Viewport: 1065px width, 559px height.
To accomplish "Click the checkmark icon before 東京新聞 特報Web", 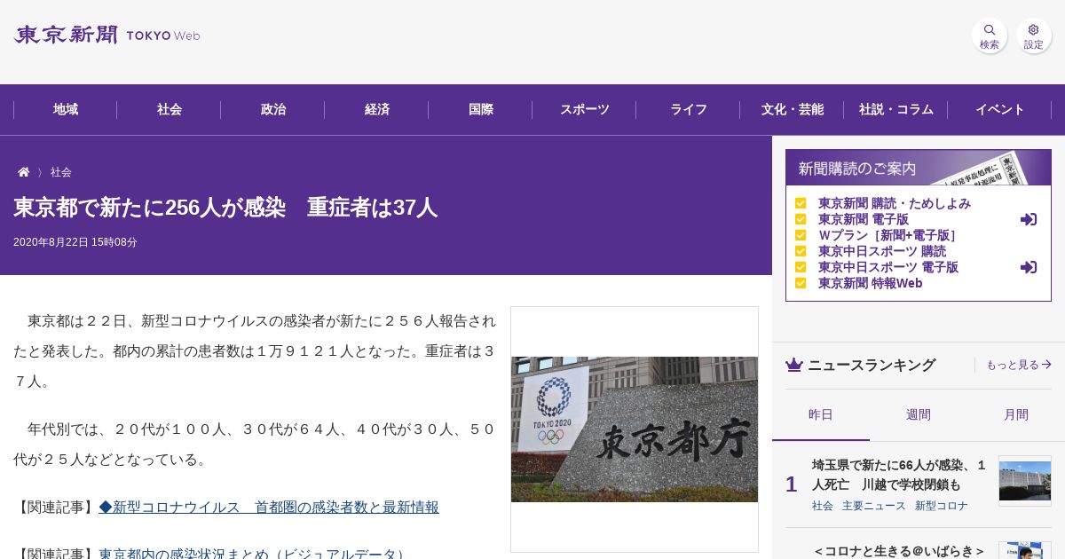I will [801, 283].
